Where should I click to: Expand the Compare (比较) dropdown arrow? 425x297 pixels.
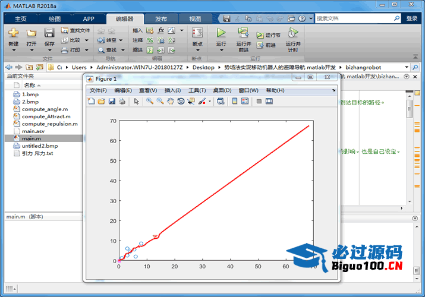point(87,40)
